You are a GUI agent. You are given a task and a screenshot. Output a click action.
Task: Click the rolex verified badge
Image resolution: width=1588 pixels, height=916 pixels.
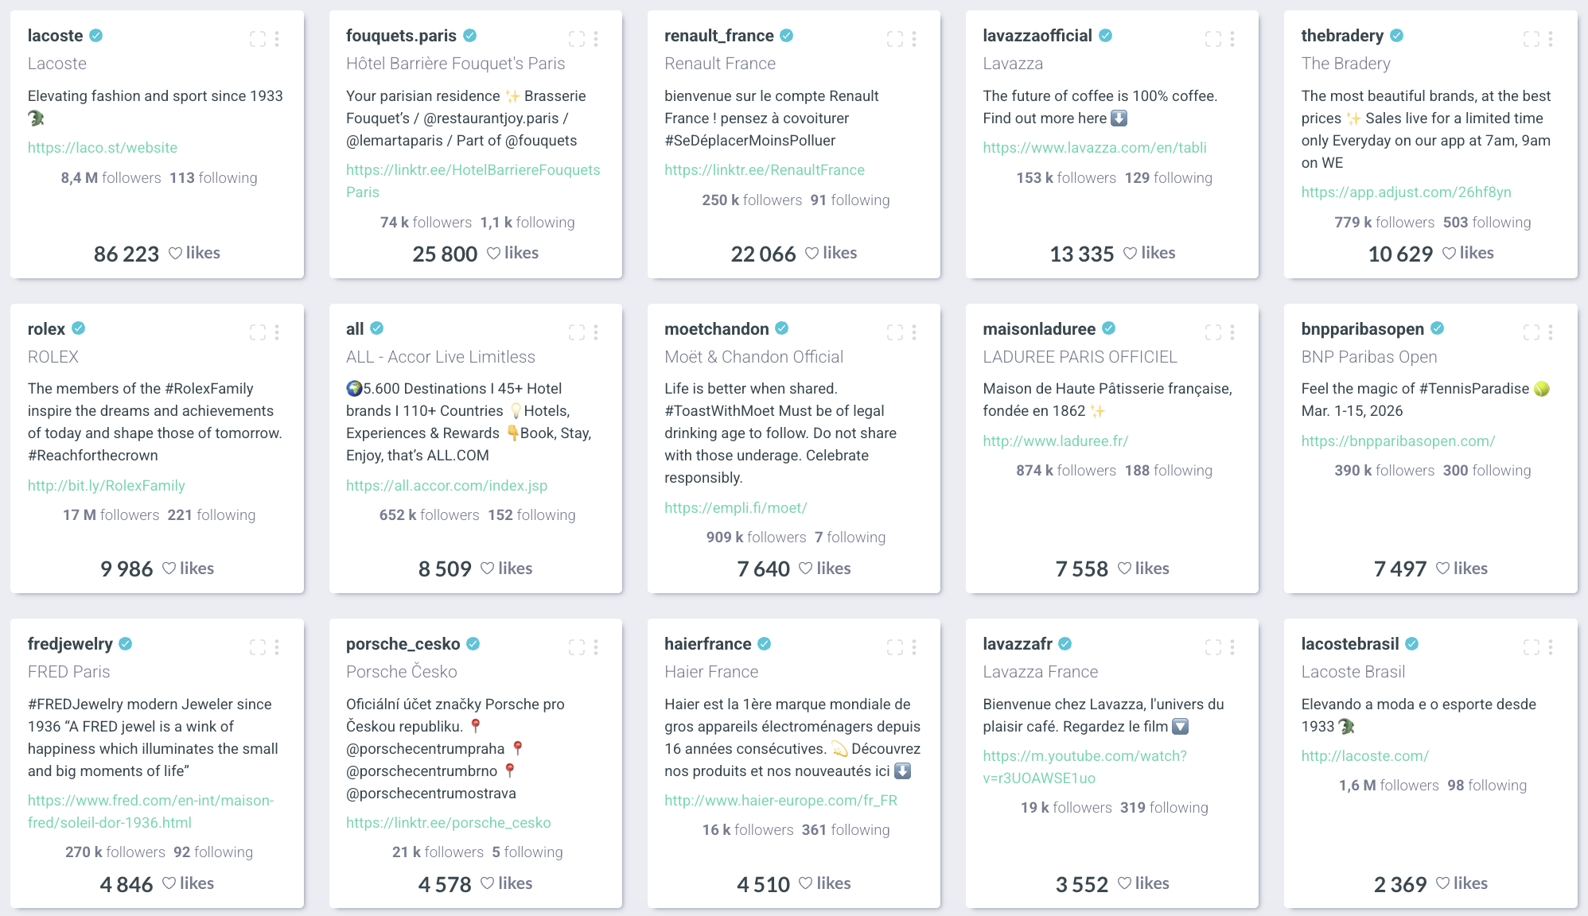click(79, 328)
